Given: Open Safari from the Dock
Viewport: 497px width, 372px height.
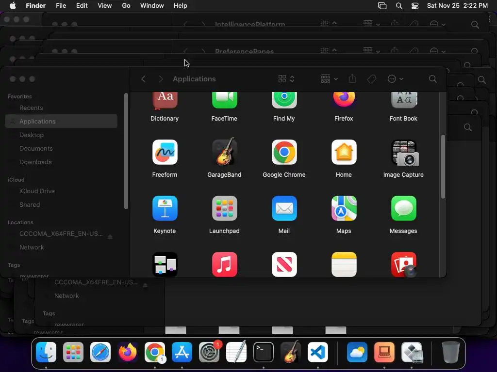Looking at the screenshot, I should (x=100, y=352).
